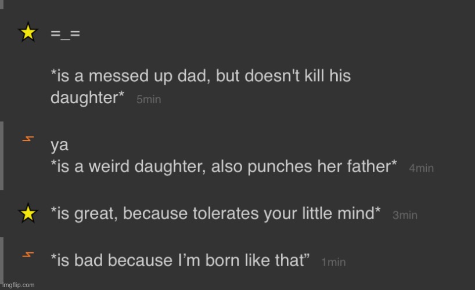Open the 5min timestamp
Viewport: 475px width, 290px height.
(x=149, y=99)
